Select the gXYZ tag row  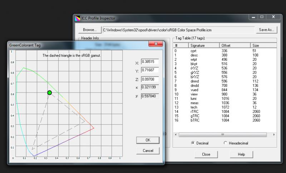pos(225,73)
